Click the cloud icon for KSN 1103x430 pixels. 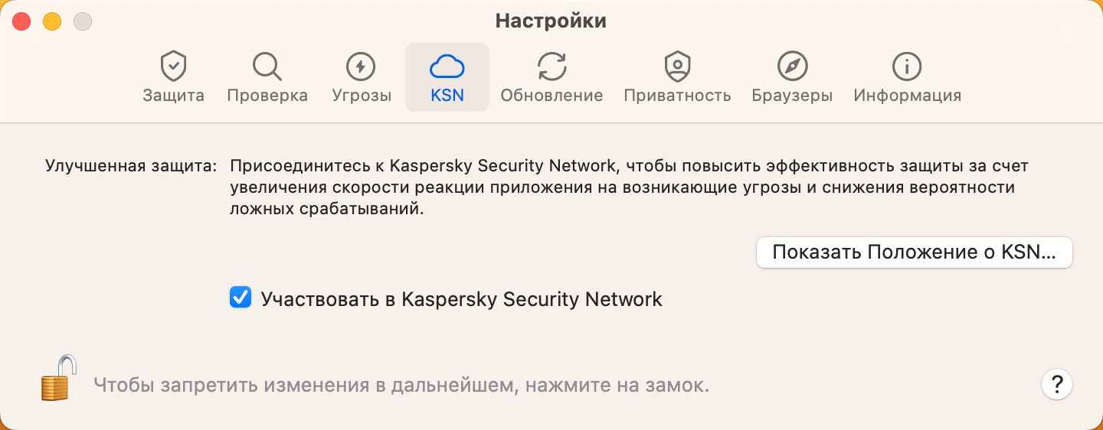point(447,67)
